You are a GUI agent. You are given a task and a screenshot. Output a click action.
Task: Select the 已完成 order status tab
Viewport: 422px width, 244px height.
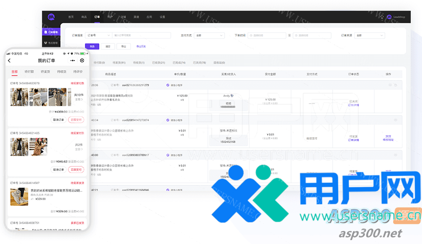(179, 62)
